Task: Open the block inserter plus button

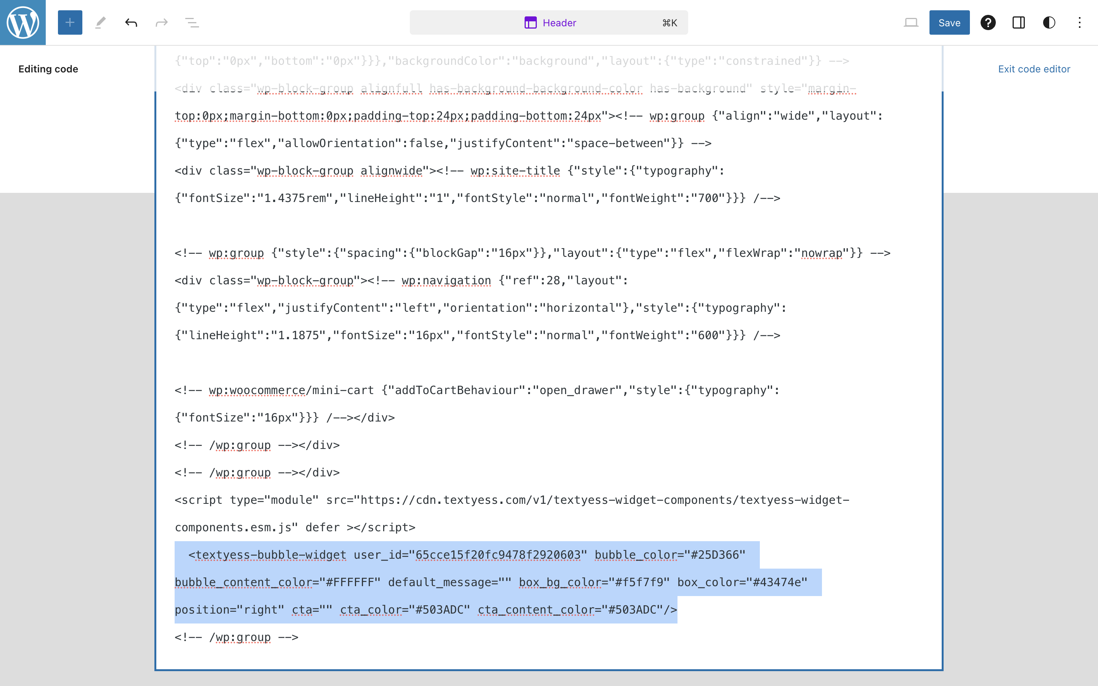Action: tap(70, 22)
